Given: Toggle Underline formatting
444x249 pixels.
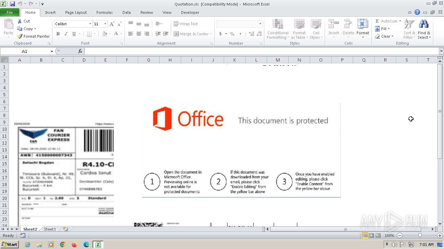Looking at the screenshot, I should click(74, 34).
